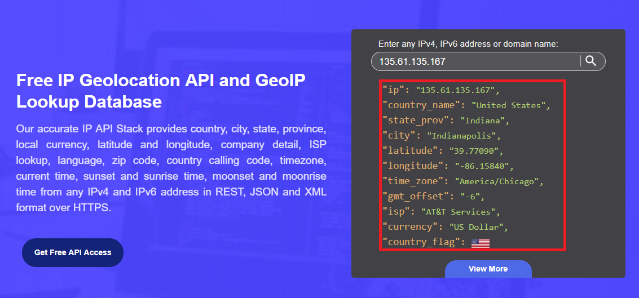The height and width of the screenshot is (298, 639).
Task: Click the "latitude" key
Action: pos(411,150)
